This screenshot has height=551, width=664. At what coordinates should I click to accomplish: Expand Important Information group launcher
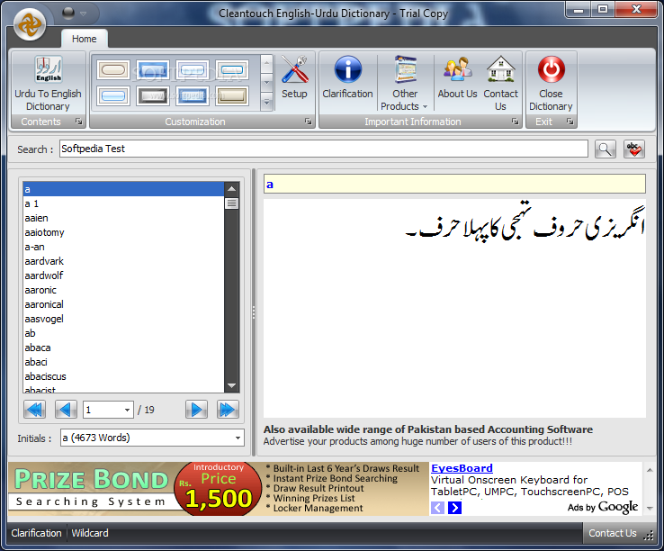pos(515,122)
